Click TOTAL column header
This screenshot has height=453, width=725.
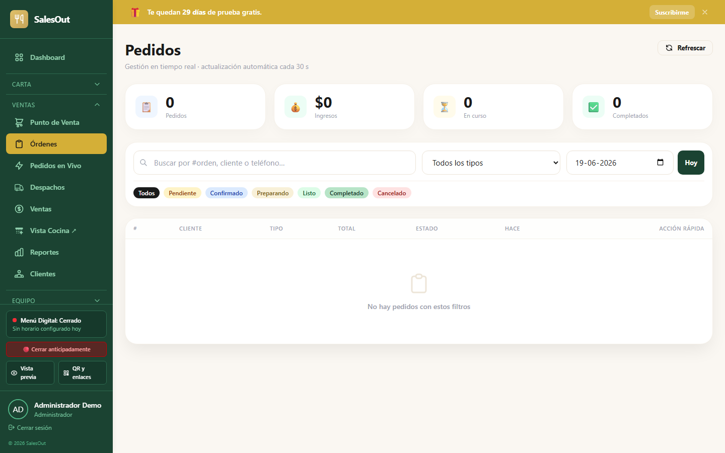click(346, 229)
